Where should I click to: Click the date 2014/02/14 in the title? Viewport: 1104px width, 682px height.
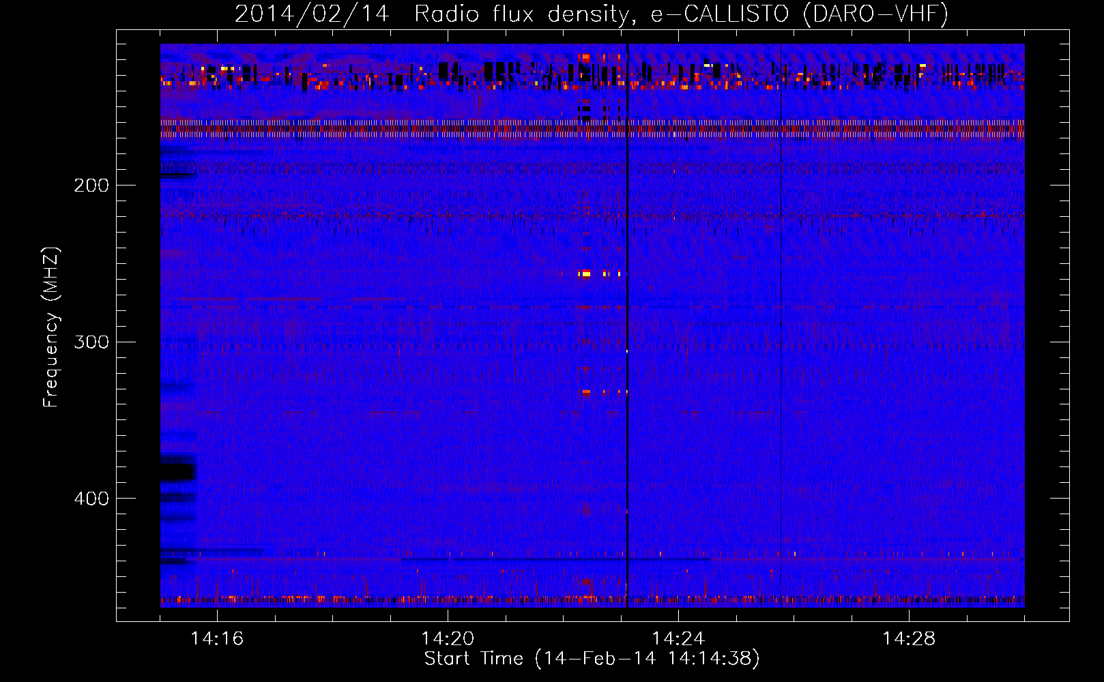[x=312, y=14]
